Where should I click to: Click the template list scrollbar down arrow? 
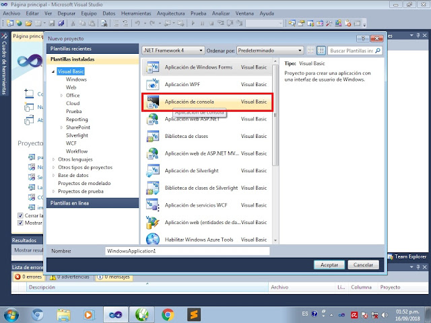click(275, 240)
